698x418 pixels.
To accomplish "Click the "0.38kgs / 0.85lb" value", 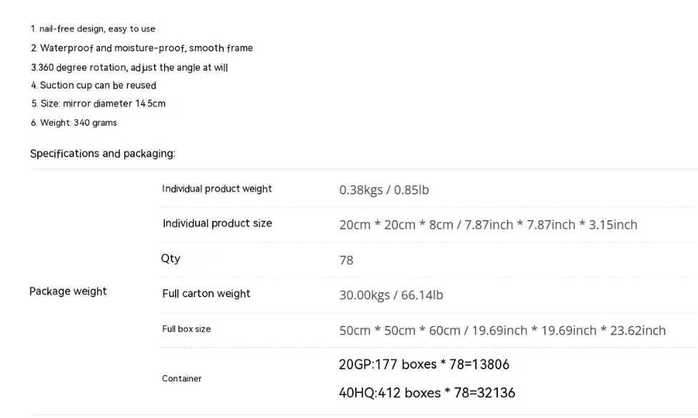I will [384, 190].
